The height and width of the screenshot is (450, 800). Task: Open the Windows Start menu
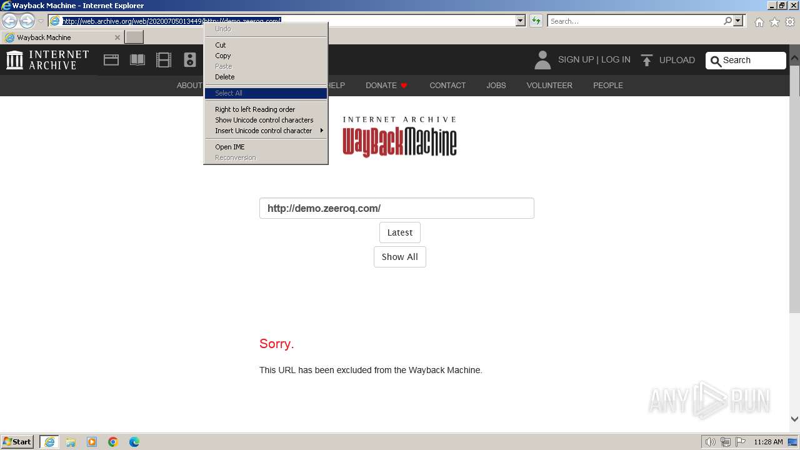[17, 442]
